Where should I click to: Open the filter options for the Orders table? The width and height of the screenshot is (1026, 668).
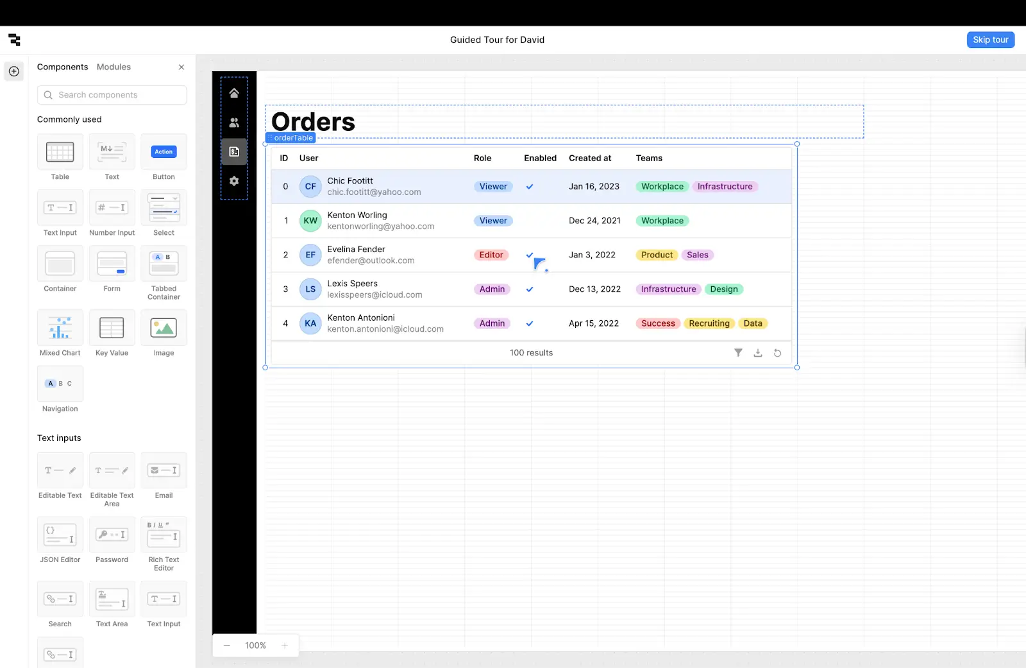click(x=738, y=352)
